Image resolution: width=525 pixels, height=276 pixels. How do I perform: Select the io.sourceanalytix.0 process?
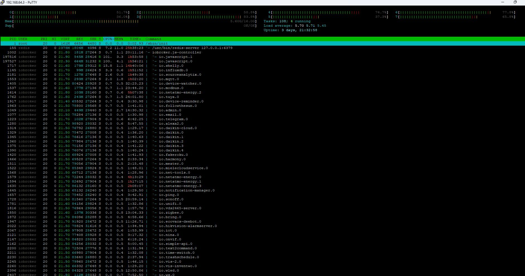[x=262, y=75]
